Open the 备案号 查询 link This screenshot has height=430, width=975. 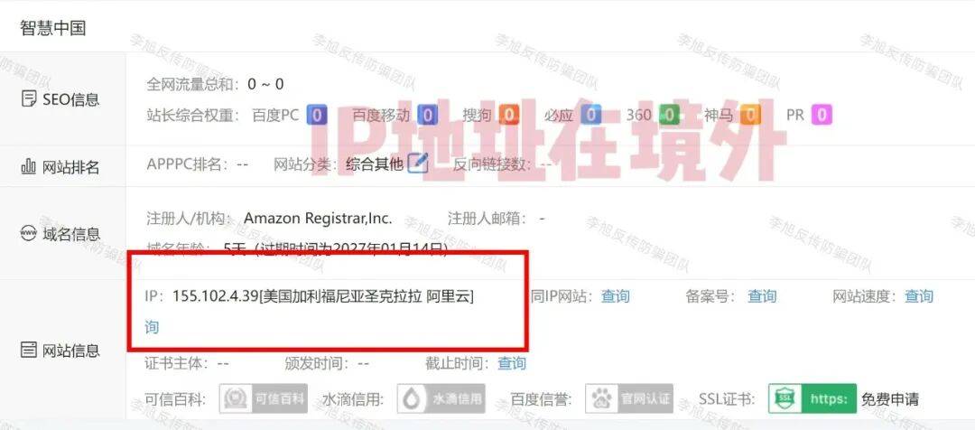click(762, 296)
